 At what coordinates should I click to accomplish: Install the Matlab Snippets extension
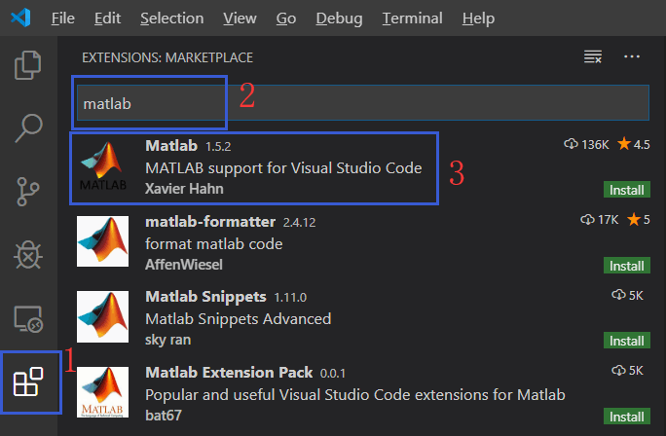pyautogui.click(x=626, y=341)
